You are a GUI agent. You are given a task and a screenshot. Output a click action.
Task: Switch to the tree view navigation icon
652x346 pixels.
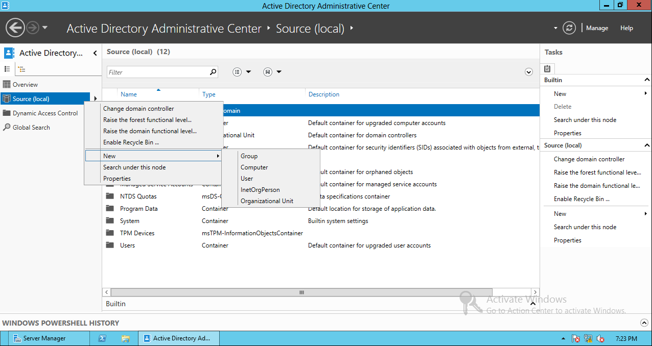click(20, 68)
